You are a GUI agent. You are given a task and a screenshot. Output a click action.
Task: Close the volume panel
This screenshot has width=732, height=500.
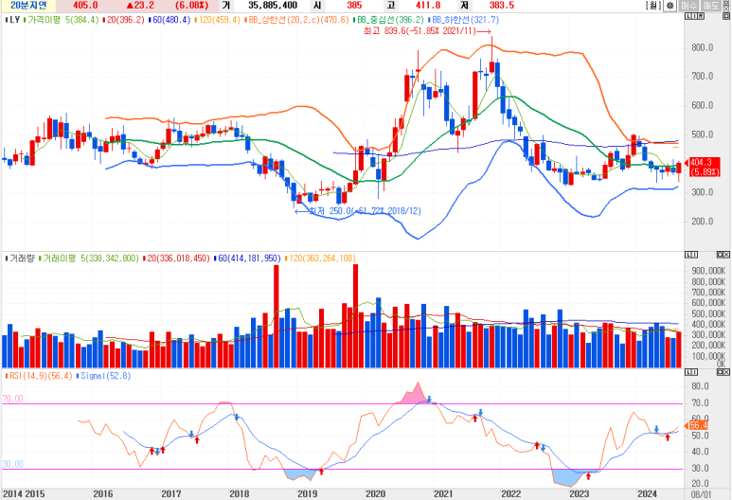click(726, 255)
